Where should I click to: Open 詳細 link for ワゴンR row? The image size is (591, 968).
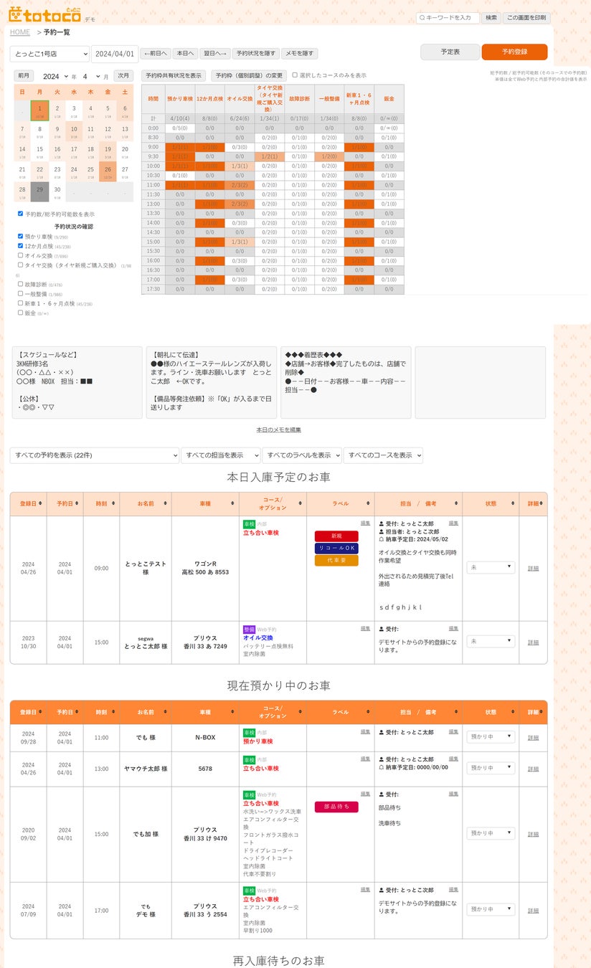click(x=533, y=568)
